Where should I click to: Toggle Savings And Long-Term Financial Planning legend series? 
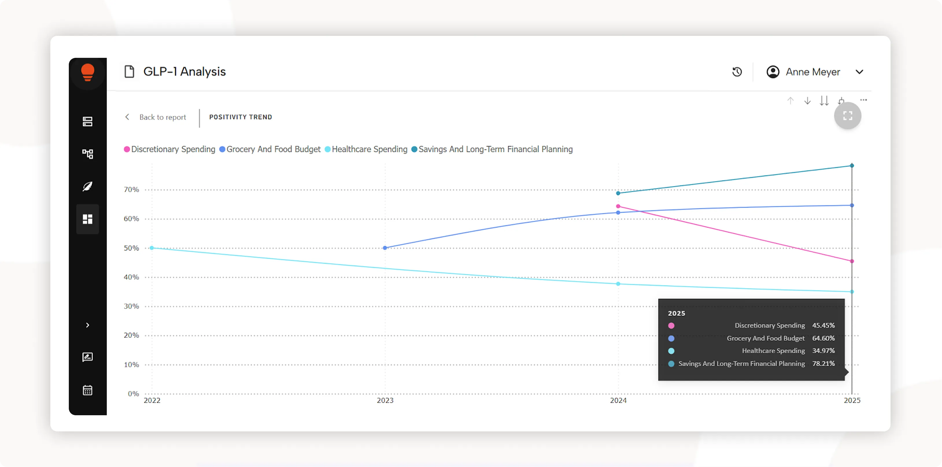[x=492, y=149]
